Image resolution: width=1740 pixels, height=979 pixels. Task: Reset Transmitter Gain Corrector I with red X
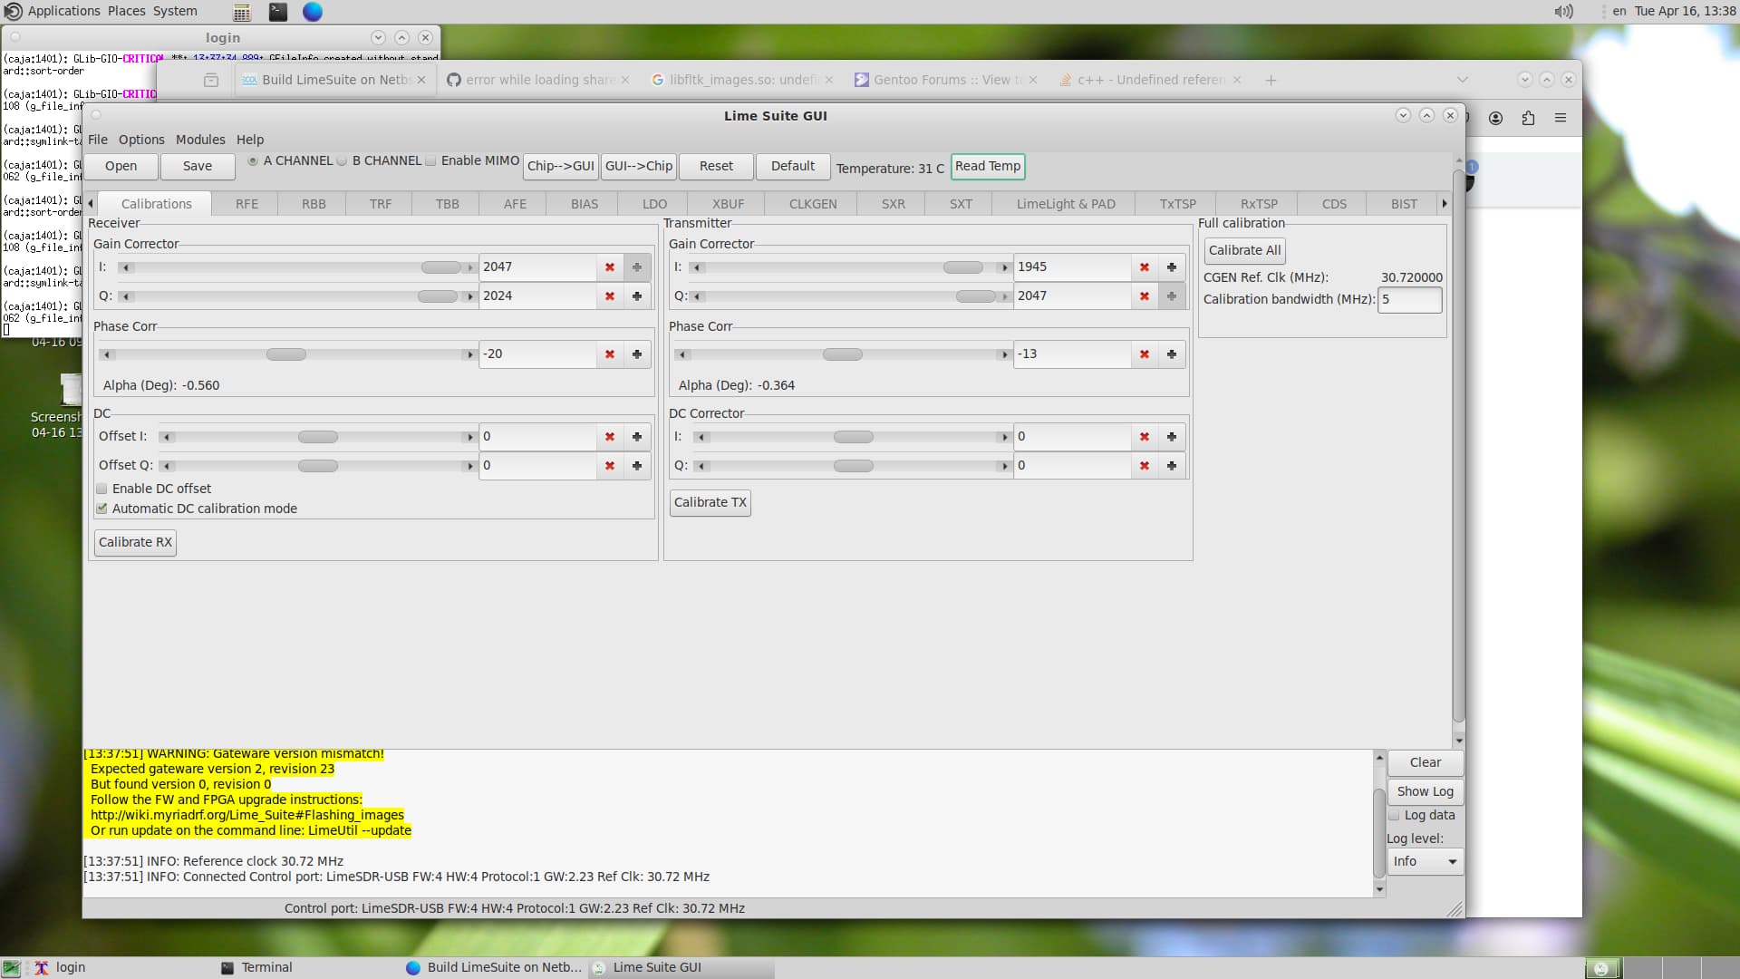[x=1145, y=267]
